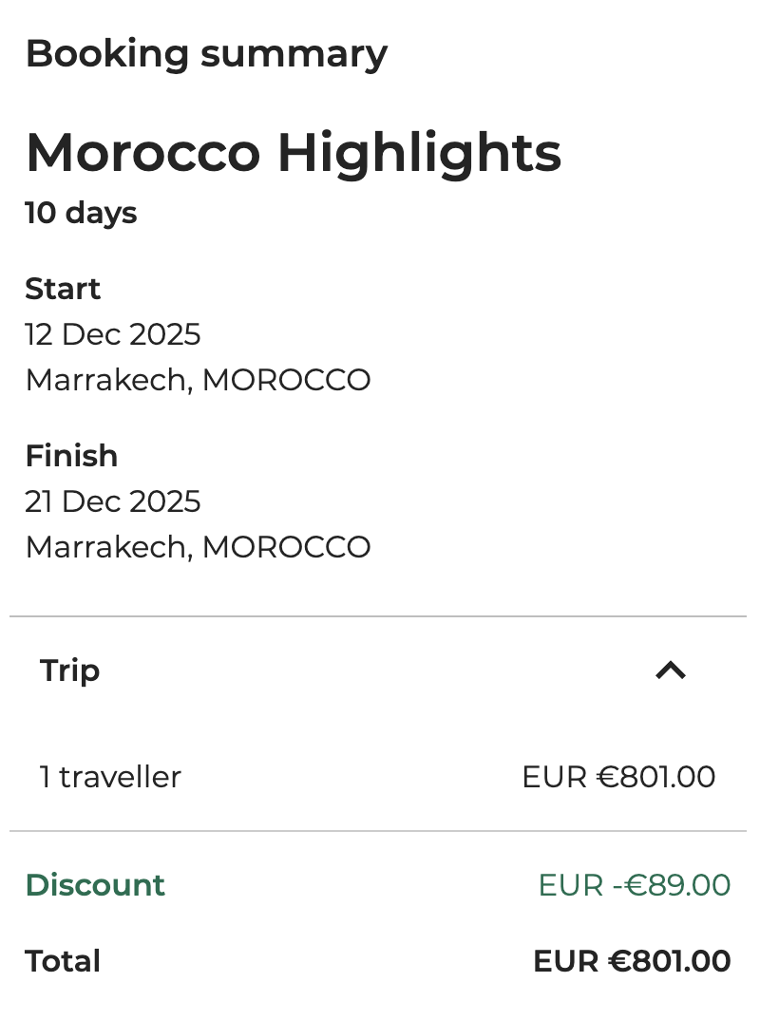The height and width of the screenshot is (1020, 760).
Task: Click the Trip section header label
Action: [x=69, y=671]
